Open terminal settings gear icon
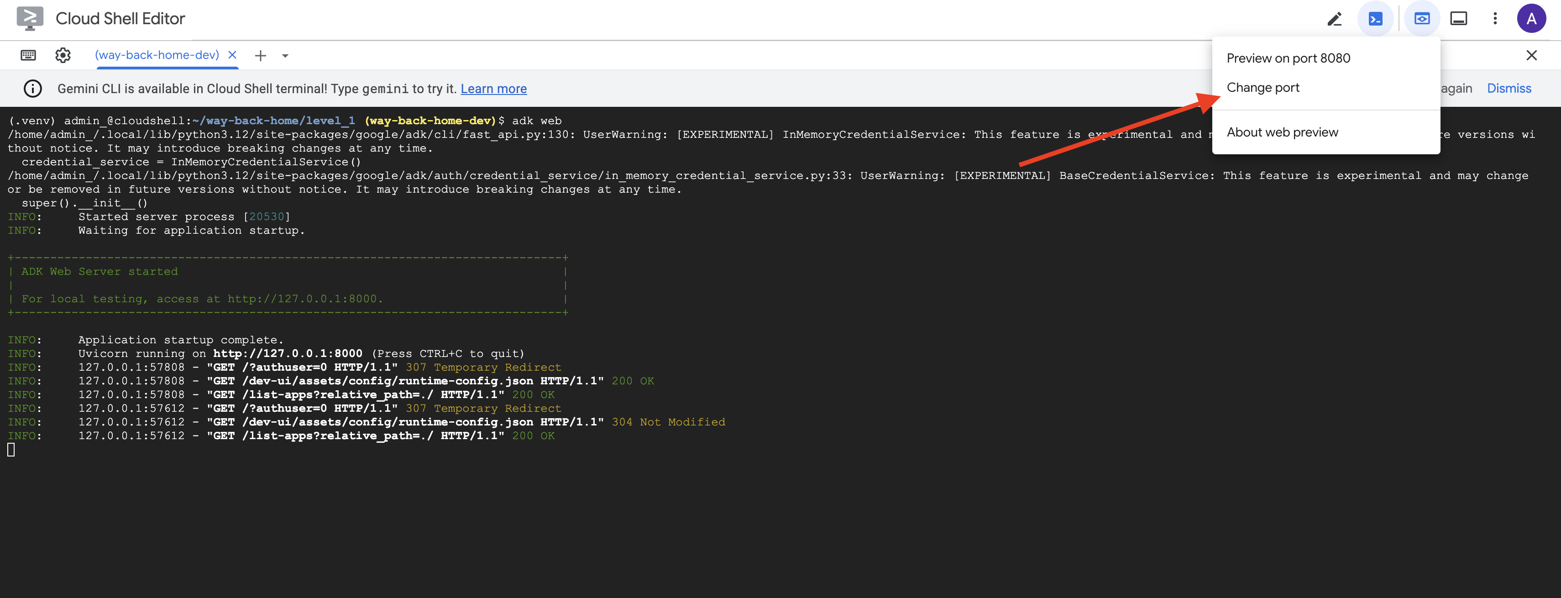This screenshot has width=1561, height=598. pos(63,55)
